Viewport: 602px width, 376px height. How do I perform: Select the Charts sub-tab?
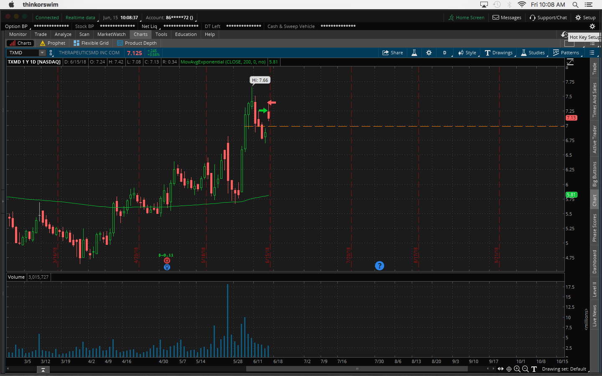20,43
